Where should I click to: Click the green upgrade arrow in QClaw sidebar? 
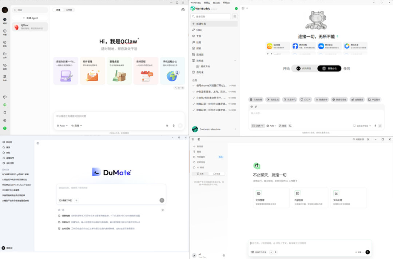[5, 128]
